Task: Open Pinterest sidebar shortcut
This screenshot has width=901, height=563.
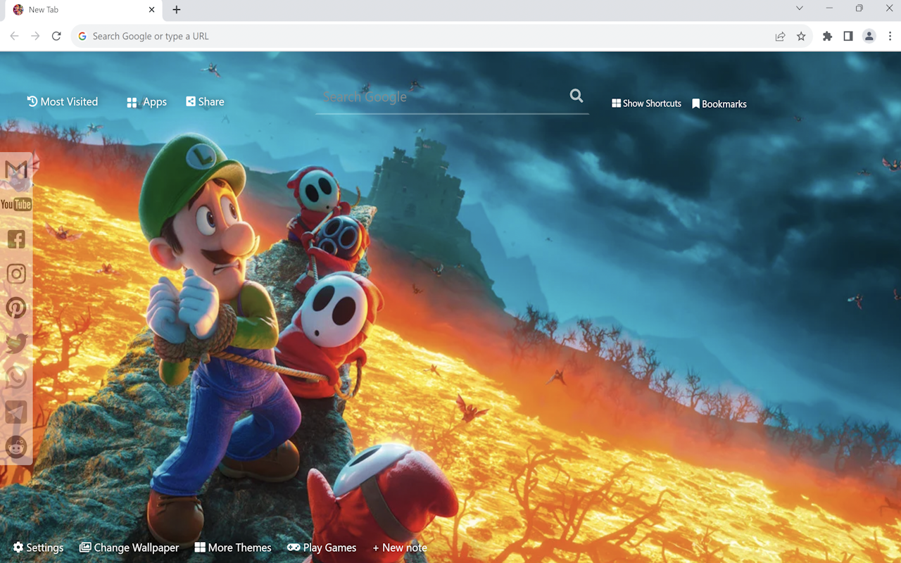Action: (x=16, y=308)
